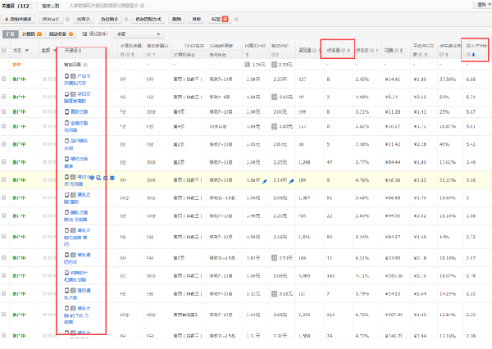Click the sort arrow next to 花费

coord(400,51)
